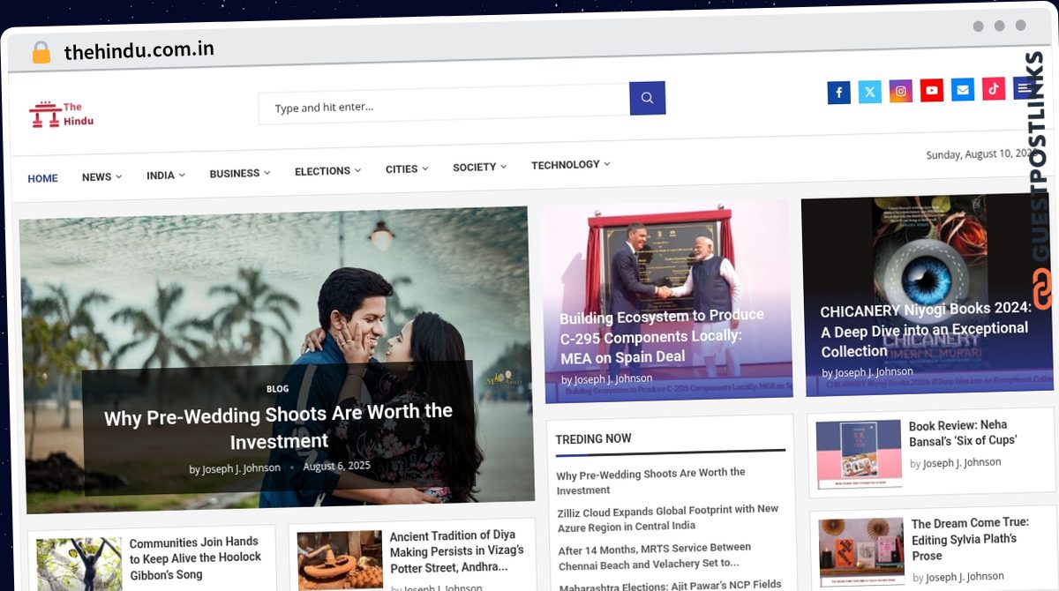
Task: Expand the News dropdown menu
Action: pos(101,176)
